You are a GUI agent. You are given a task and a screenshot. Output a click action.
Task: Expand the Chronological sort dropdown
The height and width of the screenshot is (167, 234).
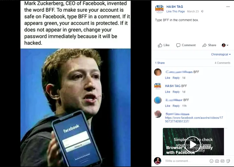(x=221, y=54)
